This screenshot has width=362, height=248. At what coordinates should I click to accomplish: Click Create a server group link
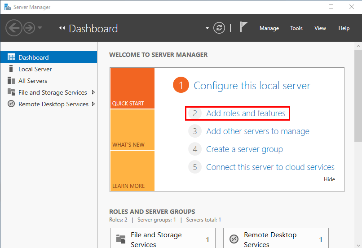[244, 149]
